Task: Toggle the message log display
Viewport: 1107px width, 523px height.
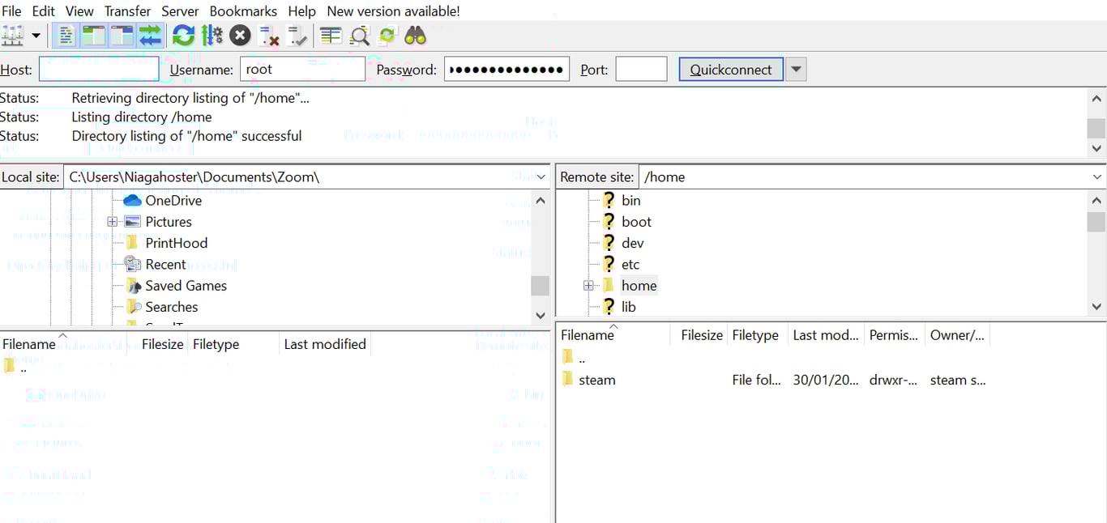Action: pyautogui.click(x=66, y=36)
